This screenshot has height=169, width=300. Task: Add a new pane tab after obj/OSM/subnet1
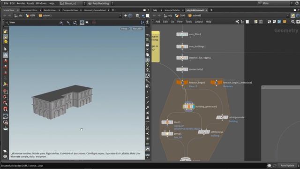211,10
